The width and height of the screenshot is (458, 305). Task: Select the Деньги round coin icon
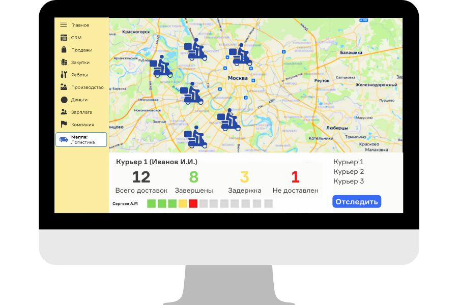point(64,100)
